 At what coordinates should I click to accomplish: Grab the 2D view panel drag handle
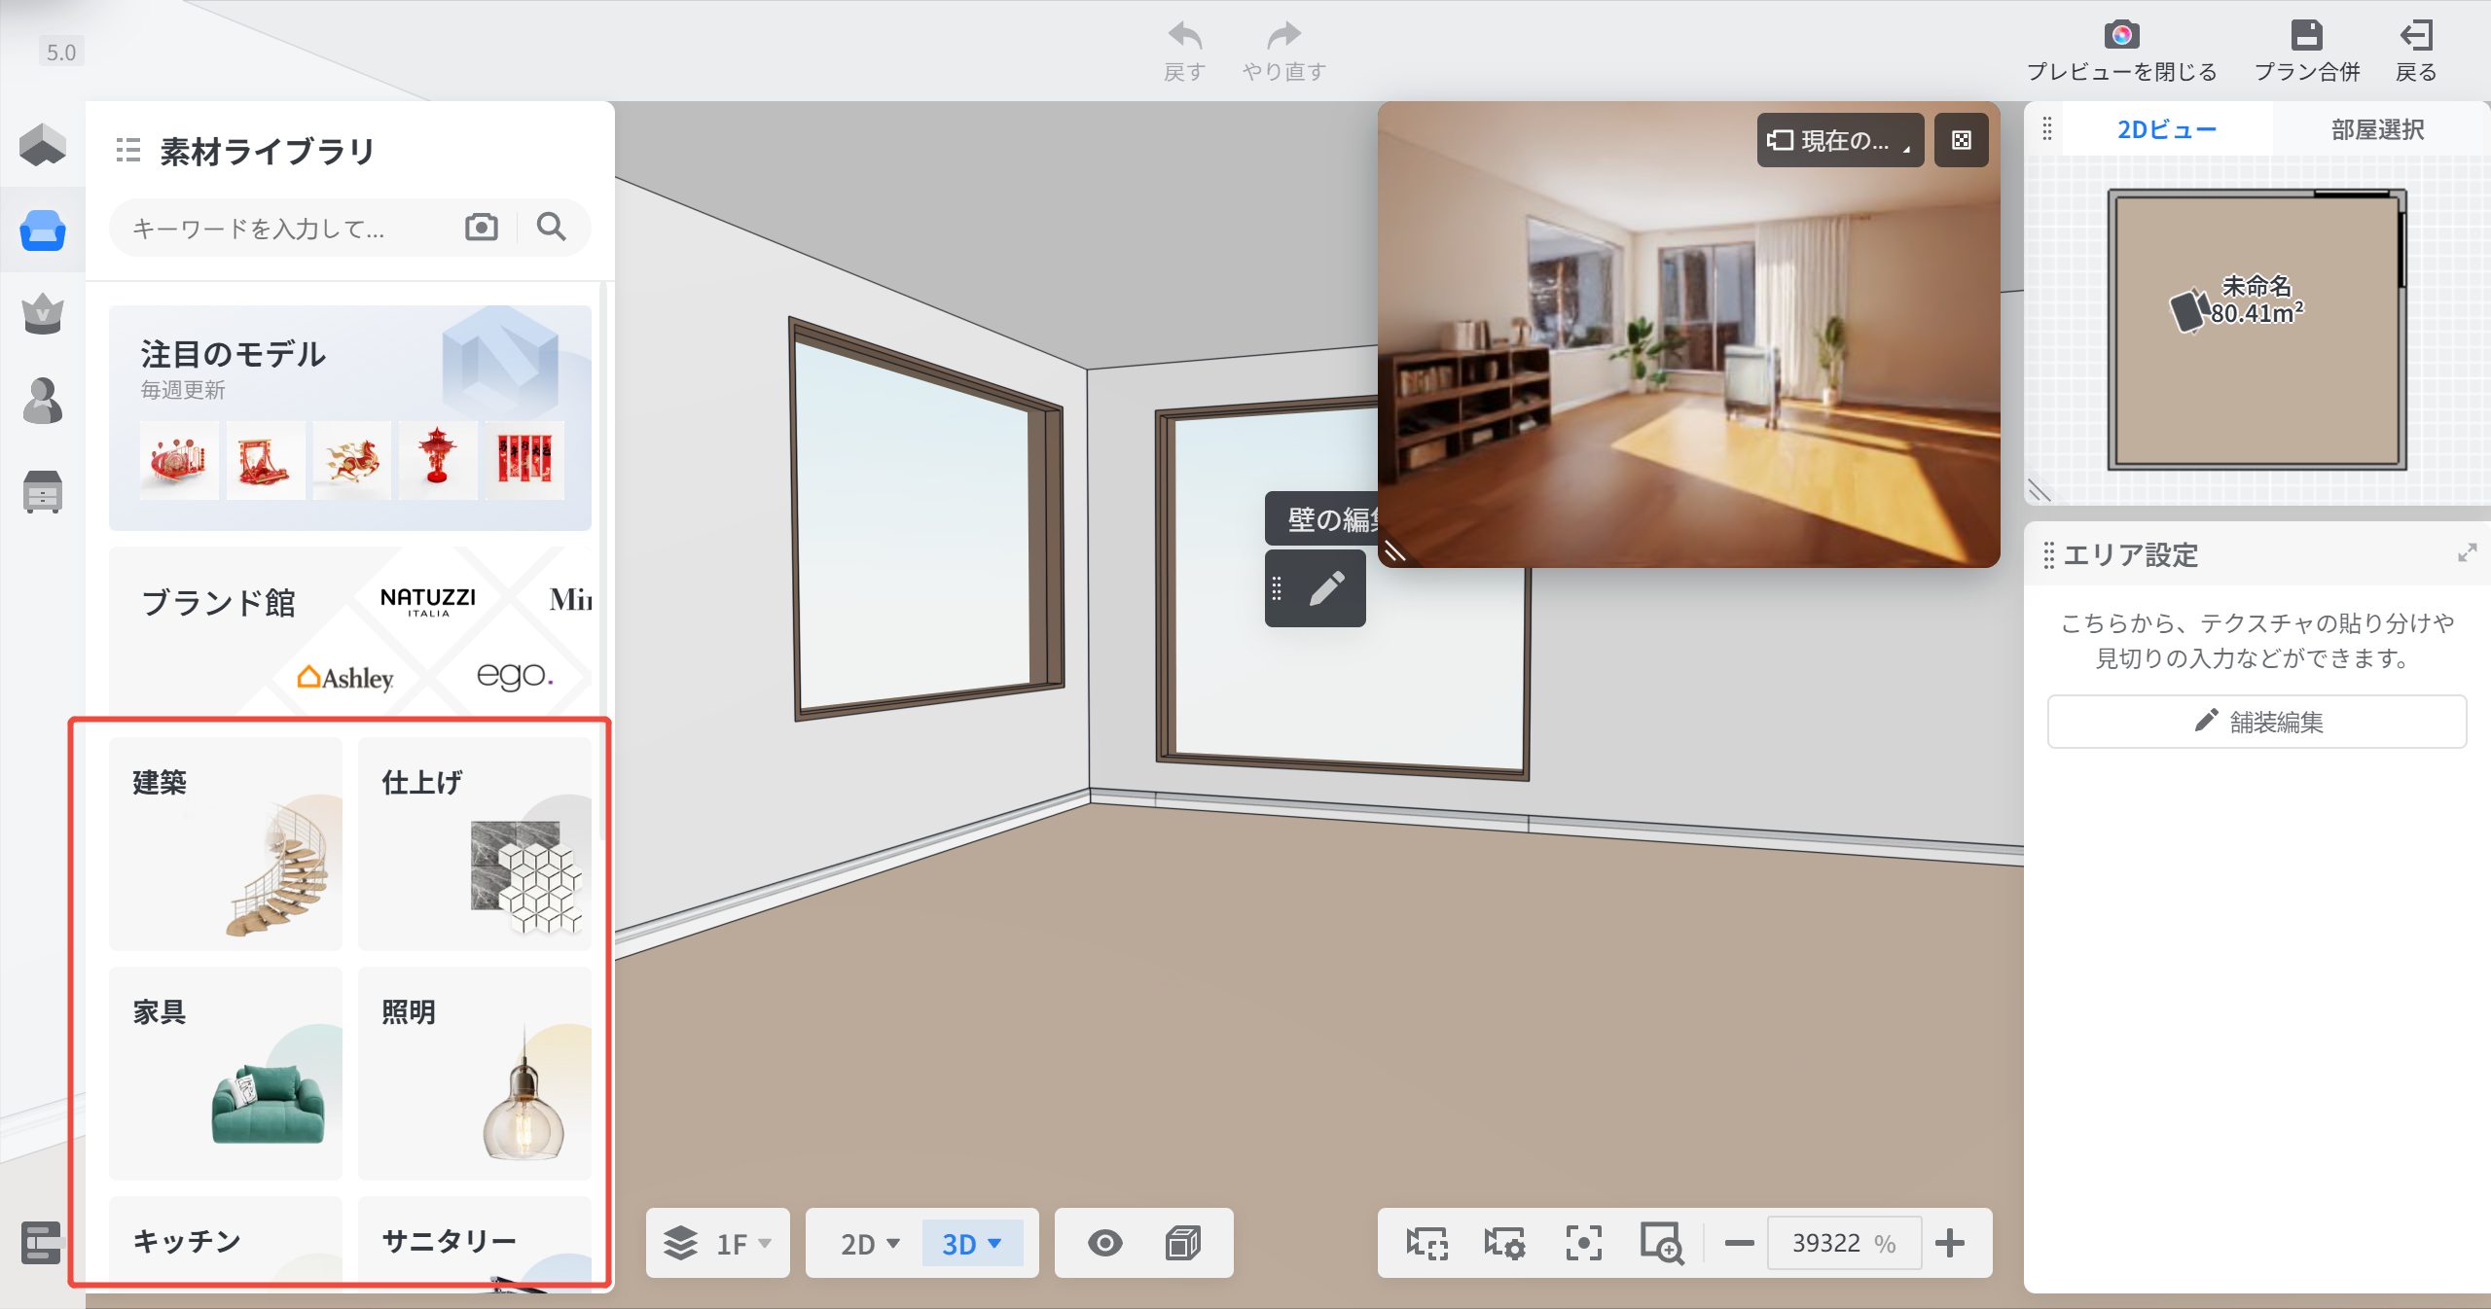(2046, 128)
